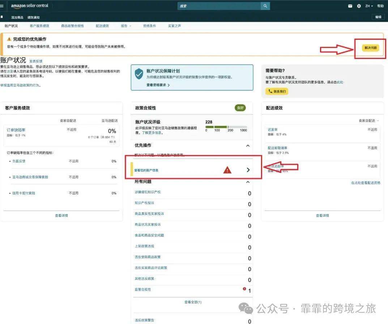Screen dimensions: 388x324
Task: Open the messages envelope icon
Action: point(350,6)
